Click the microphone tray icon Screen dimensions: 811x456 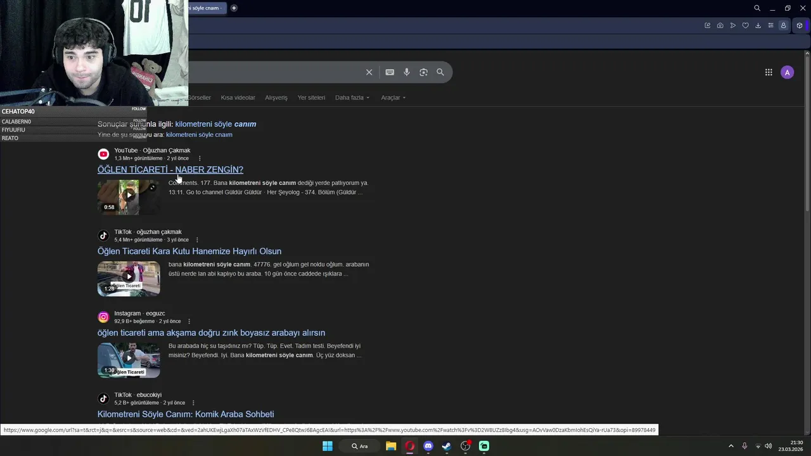(744, 446)
